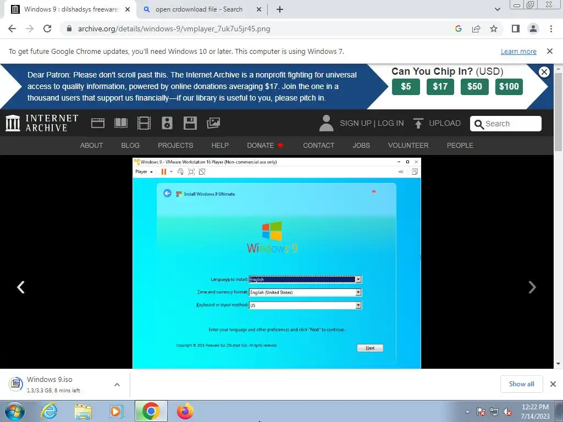Show next image with right arrow
Screen dimensions: 563x422
[532, 287]
